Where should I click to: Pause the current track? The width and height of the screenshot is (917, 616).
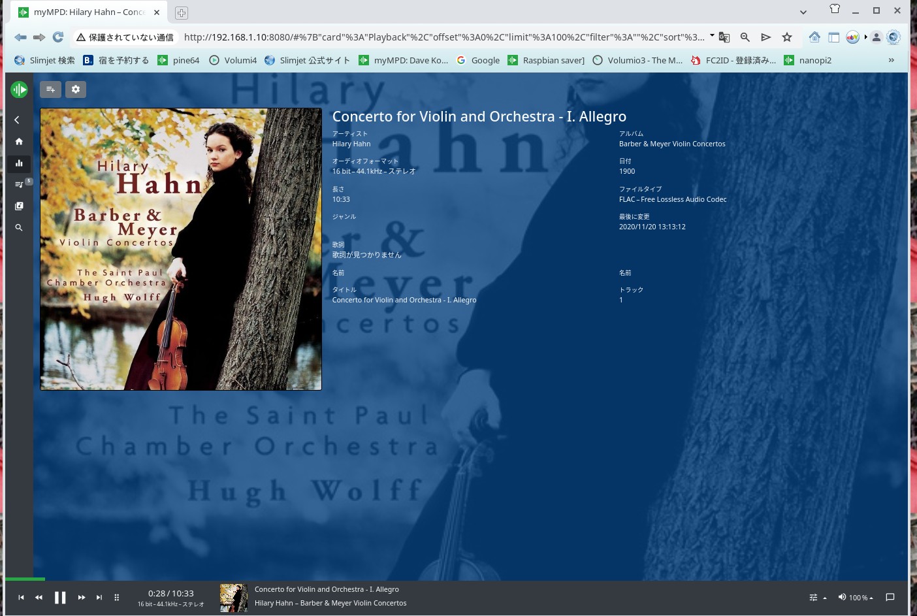[x=60, y=597]
